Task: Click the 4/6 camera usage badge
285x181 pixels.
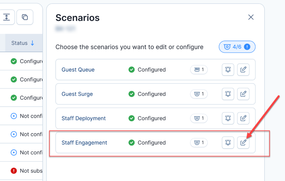Action: tap(237, 47)
